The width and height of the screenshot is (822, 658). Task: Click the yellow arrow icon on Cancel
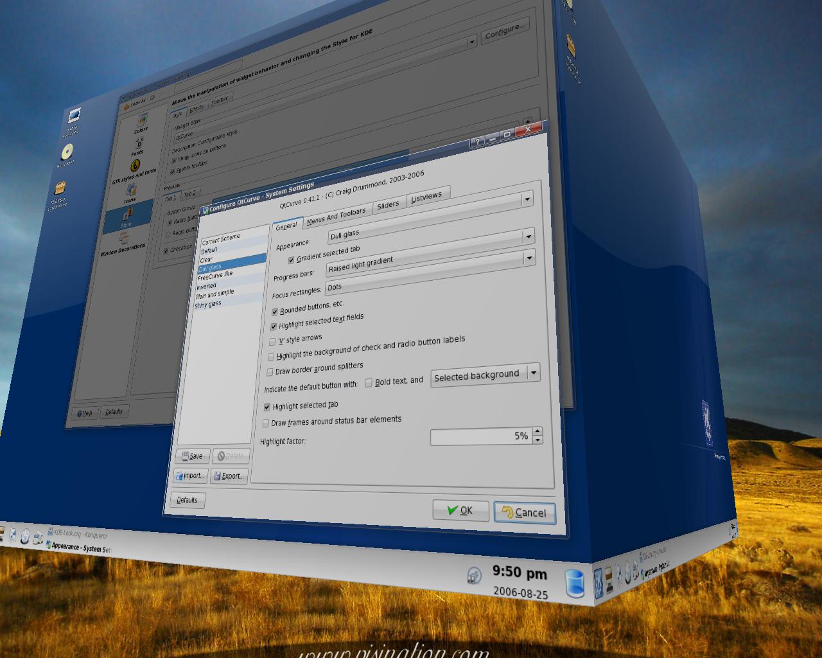click(x=507, y=511)
